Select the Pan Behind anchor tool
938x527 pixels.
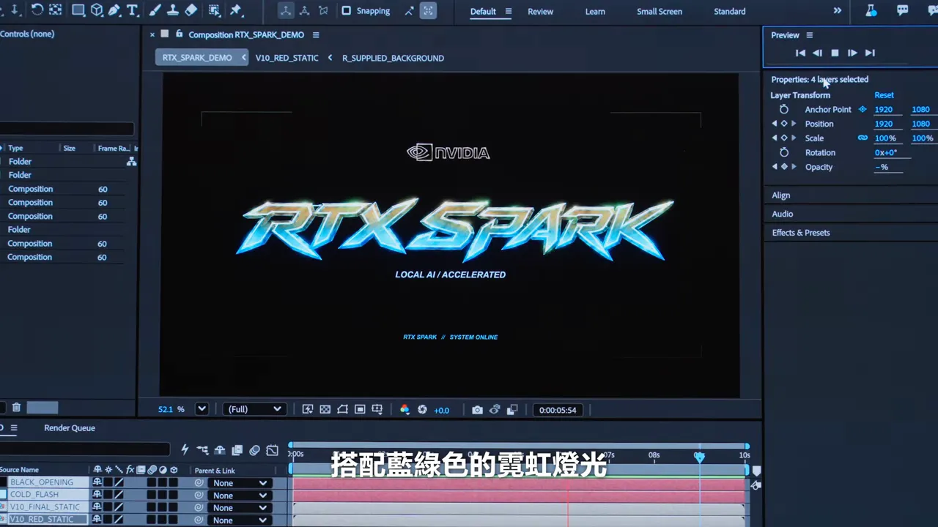55,10
